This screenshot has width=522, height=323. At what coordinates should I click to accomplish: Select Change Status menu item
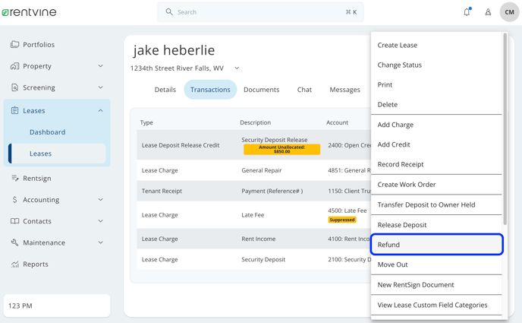(x=436, y=65)
